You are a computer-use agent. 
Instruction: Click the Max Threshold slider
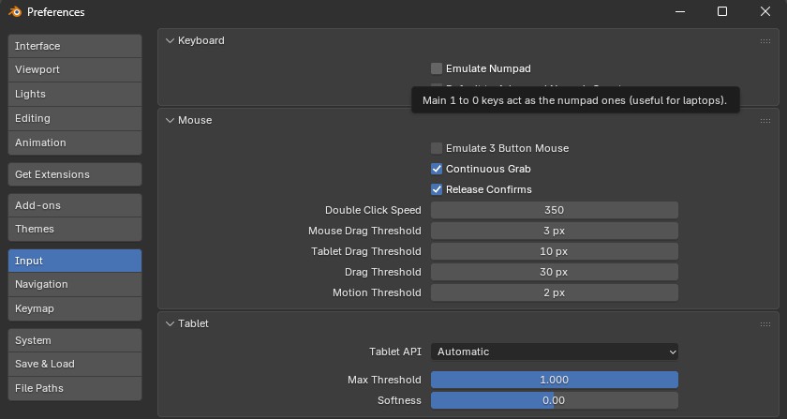pyautogui.click(x=554, y=380)
